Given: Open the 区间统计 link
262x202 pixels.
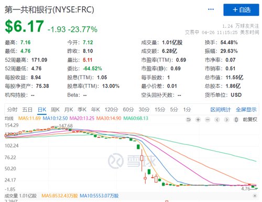Looking at the screenshot, I should (x=221, y=110).
